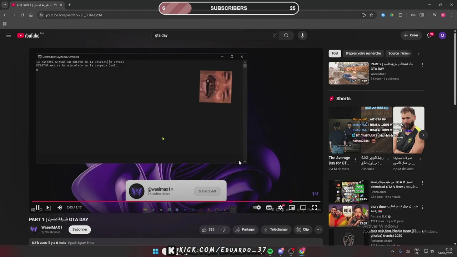
Task: Pause the video
Action: 37,207
